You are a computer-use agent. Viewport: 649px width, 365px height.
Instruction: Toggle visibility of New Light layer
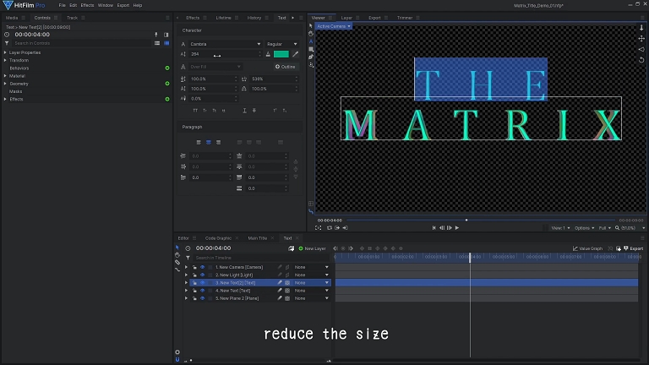202,275
